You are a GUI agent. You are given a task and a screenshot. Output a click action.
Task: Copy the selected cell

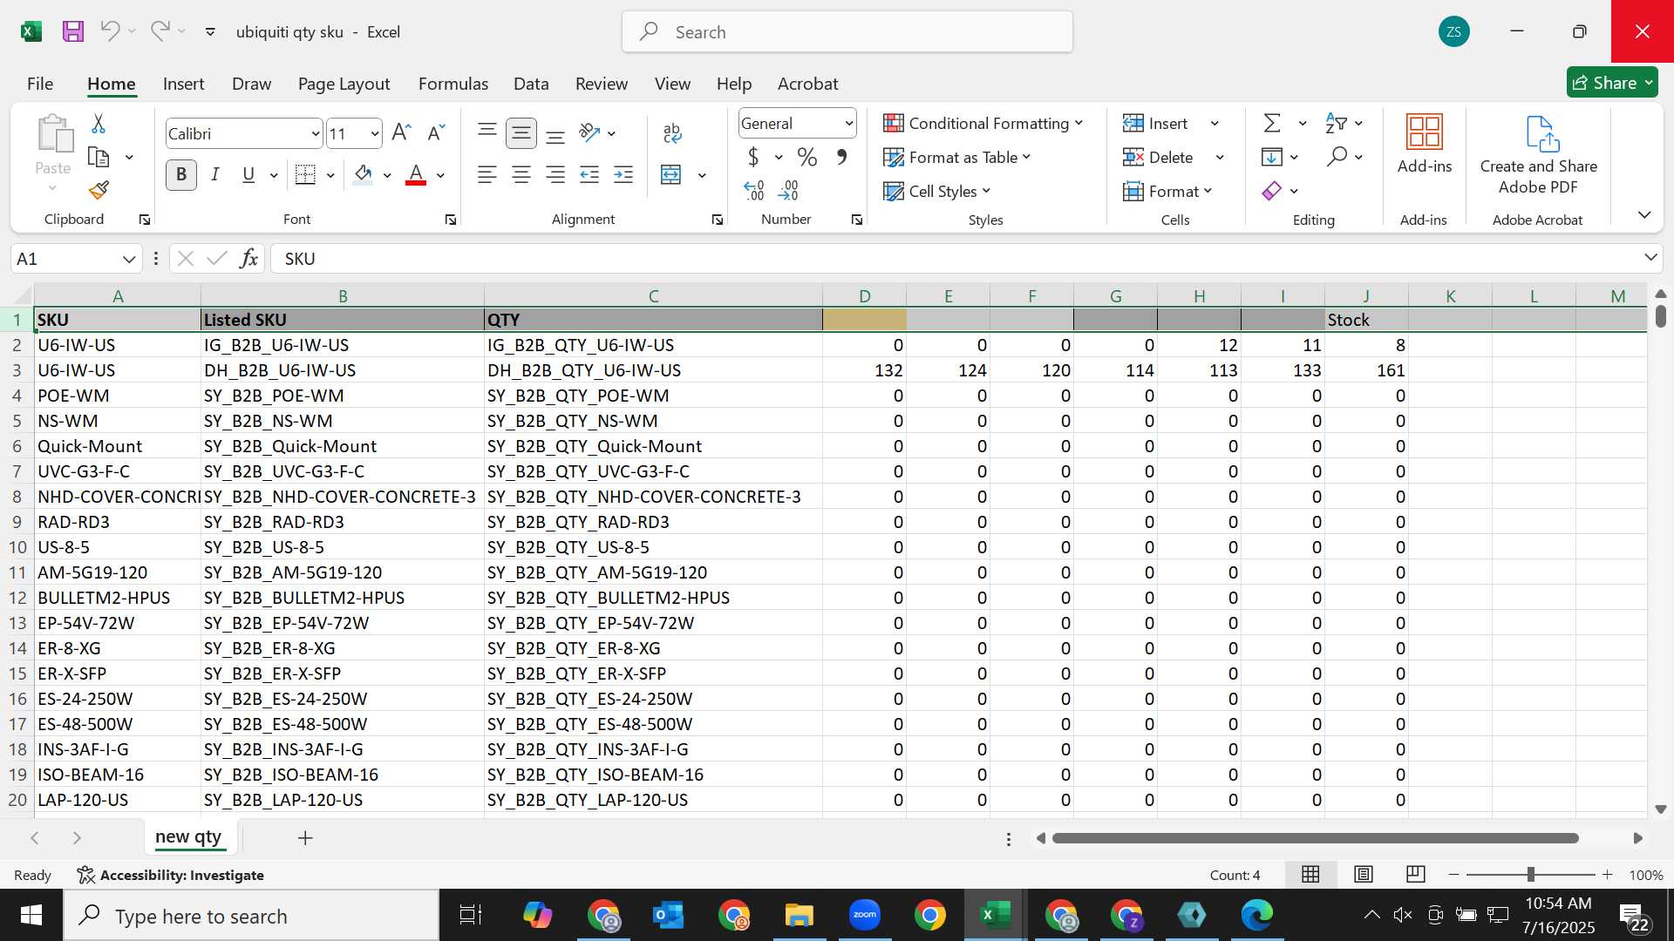(x=99, y=158)
